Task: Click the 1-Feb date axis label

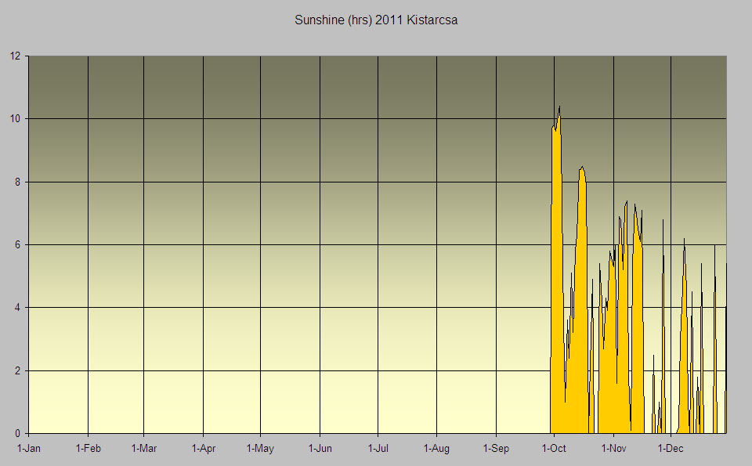Action: 88,449
